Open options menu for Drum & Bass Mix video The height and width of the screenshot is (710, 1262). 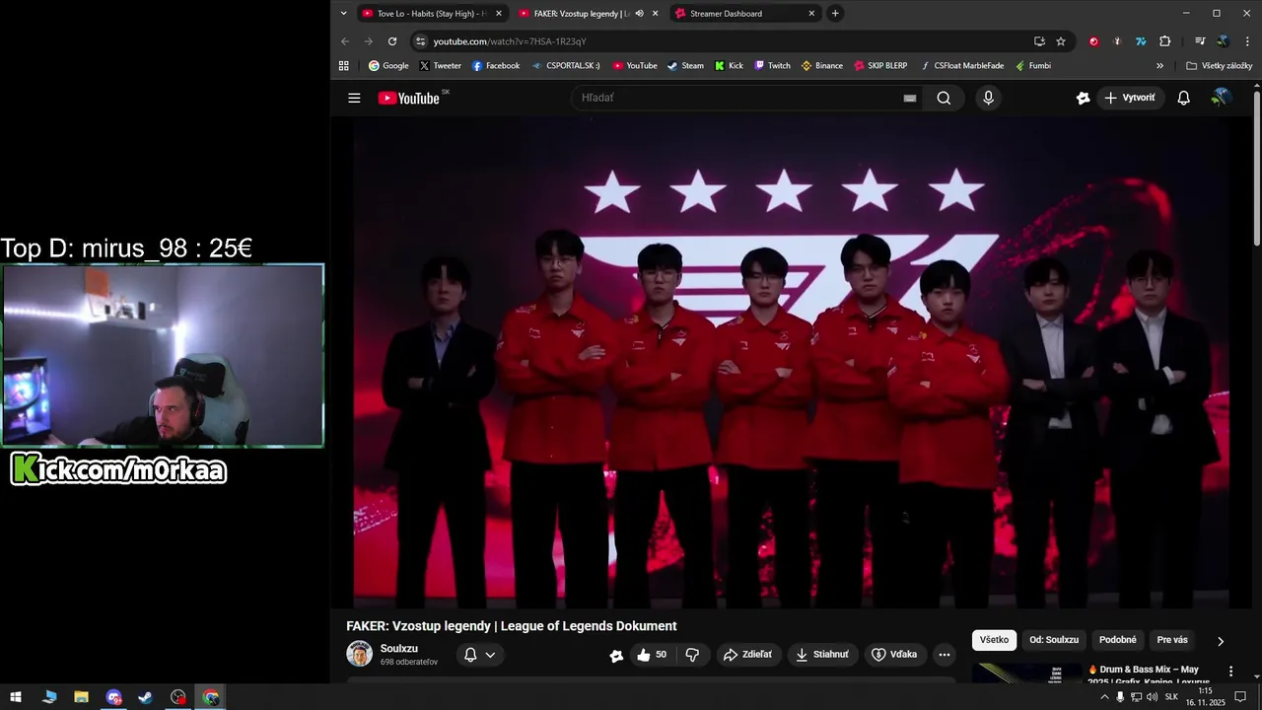coord(1230,672)
